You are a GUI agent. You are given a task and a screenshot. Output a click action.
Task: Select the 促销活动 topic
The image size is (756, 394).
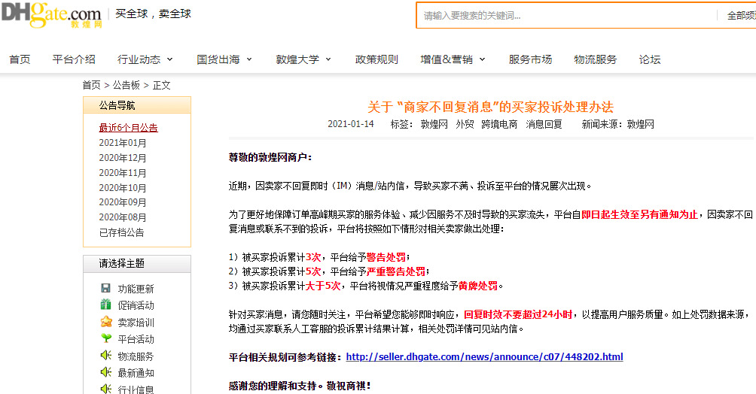pyautogui.click(x=136, y=305)
